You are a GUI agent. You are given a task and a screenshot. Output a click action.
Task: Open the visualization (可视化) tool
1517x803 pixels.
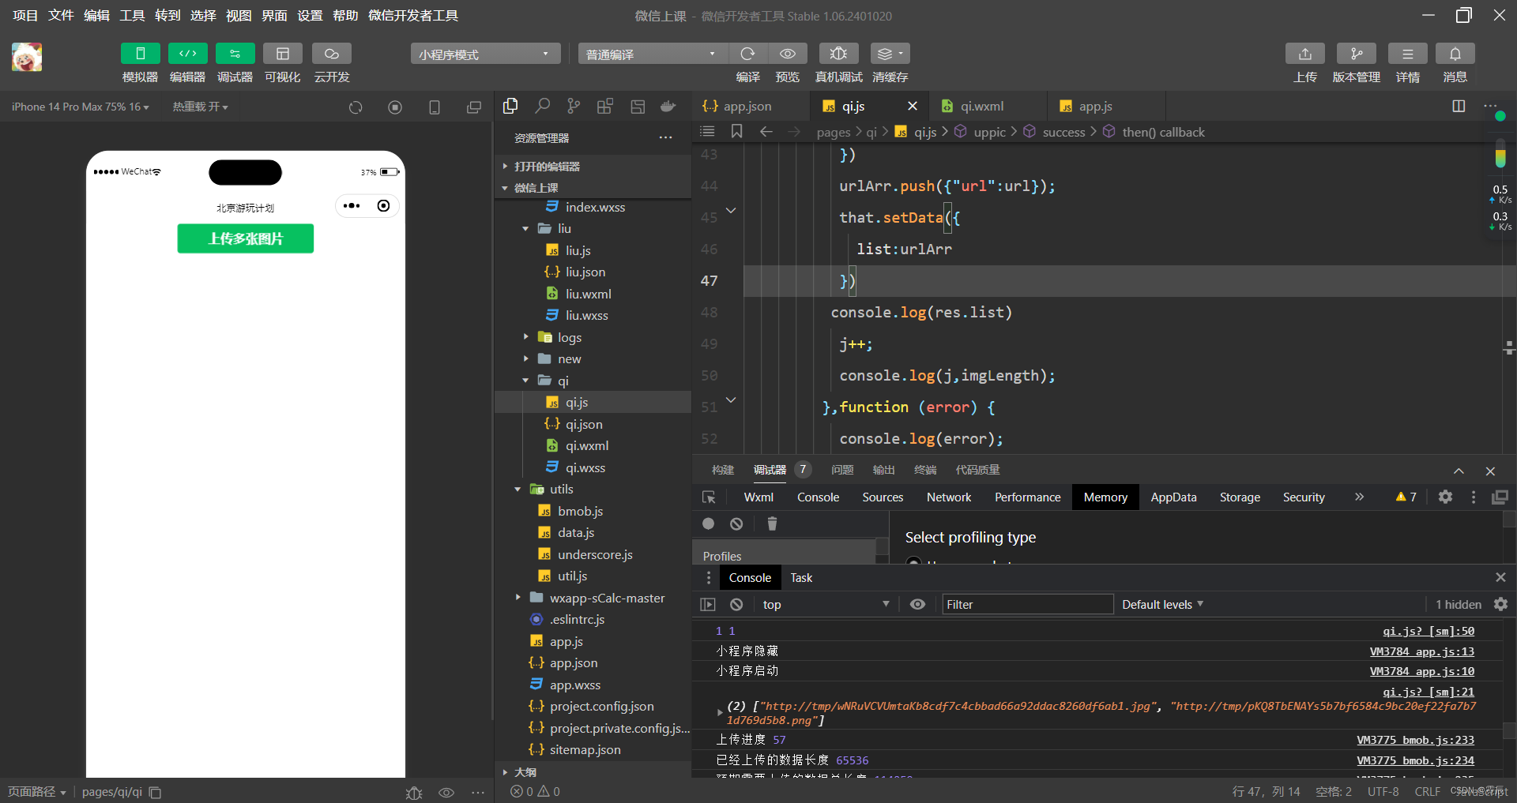coord(283,54)
